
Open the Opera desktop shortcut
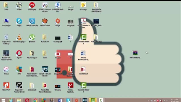coord(19,53)
